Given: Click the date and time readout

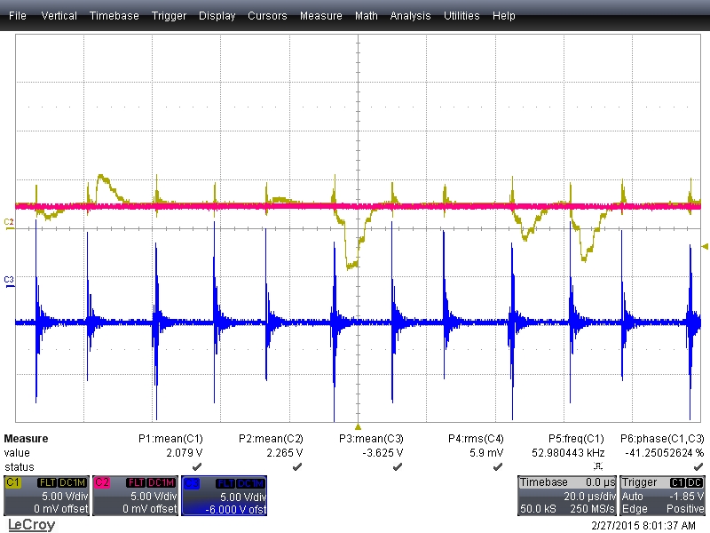Looking at the screenshot, I should coord(643,526).
